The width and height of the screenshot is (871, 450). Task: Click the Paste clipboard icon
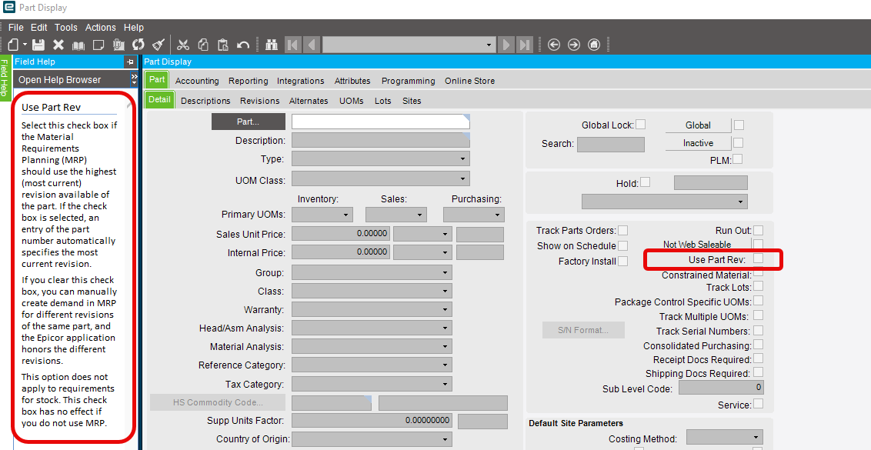pos(223,45)
